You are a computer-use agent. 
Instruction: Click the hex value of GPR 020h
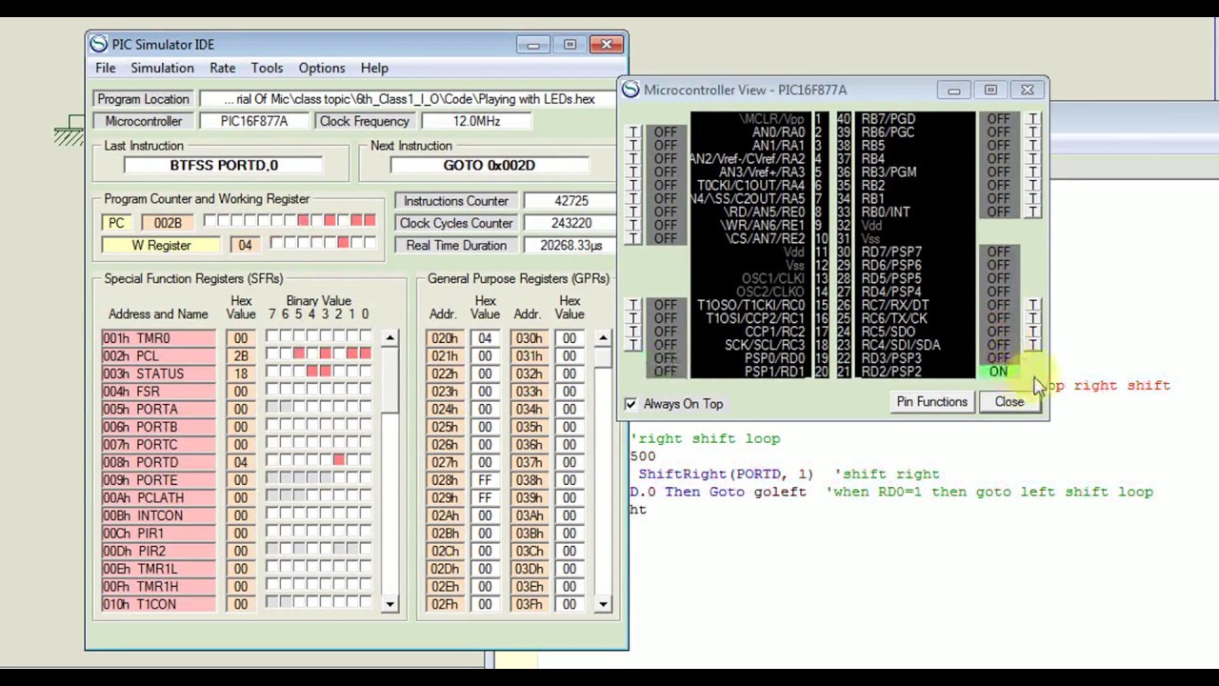pos(485,338)
